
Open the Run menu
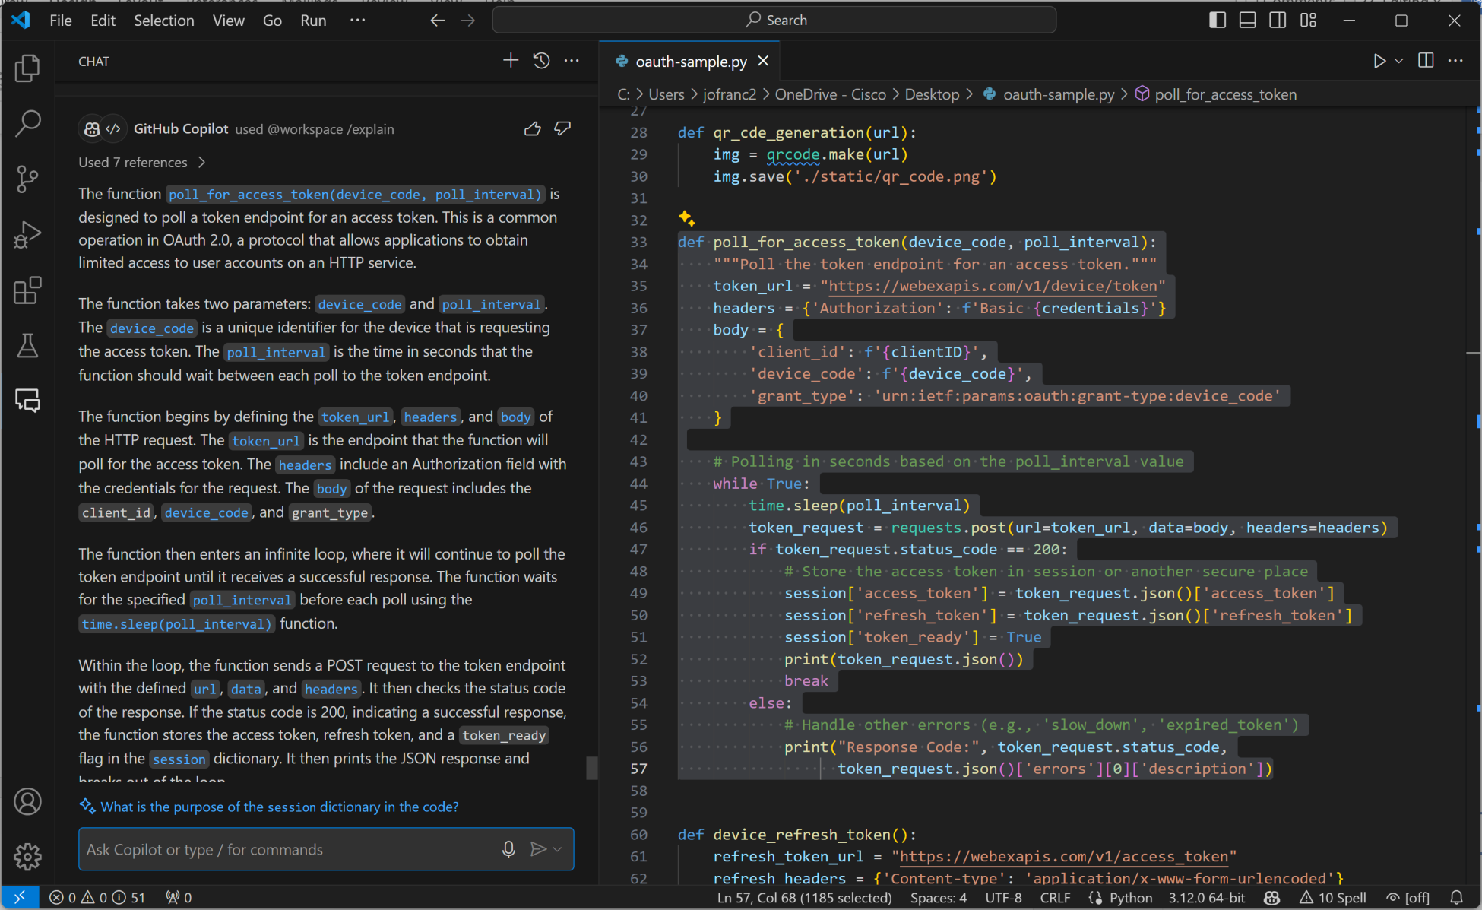click(313, 21)
